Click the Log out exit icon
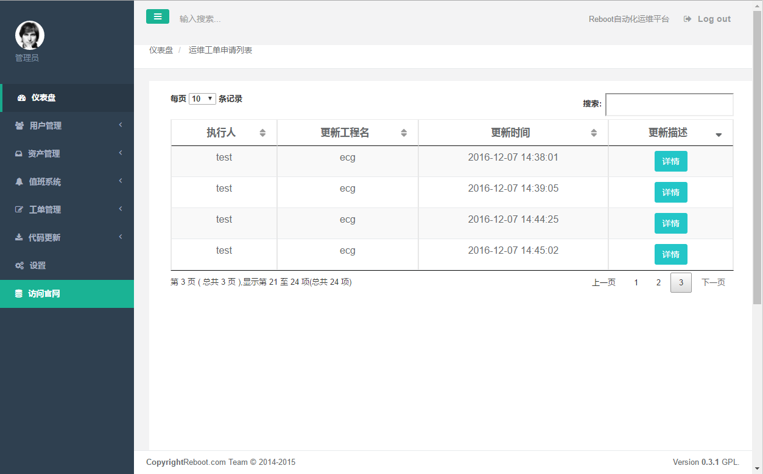Image resolution: width=763 pixels, height=474 pixels. (687, 19)
